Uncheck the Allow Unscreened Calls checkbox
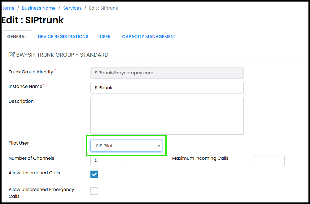310x204 pixels. [x=94, y=174]
